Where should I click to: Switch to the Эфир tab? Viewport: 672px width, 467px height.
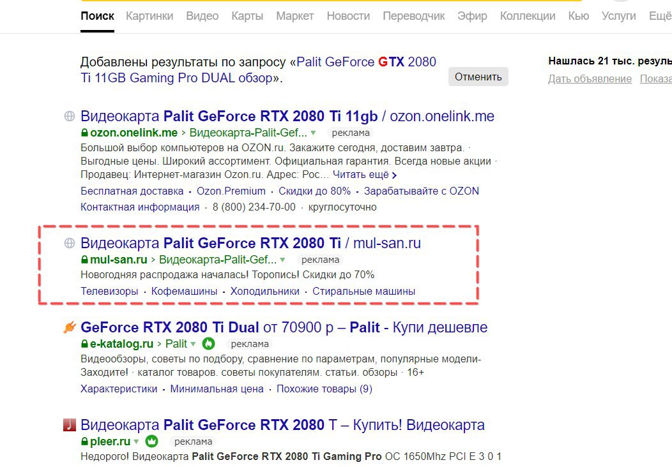pyautogui.click(x=472, y=16)
